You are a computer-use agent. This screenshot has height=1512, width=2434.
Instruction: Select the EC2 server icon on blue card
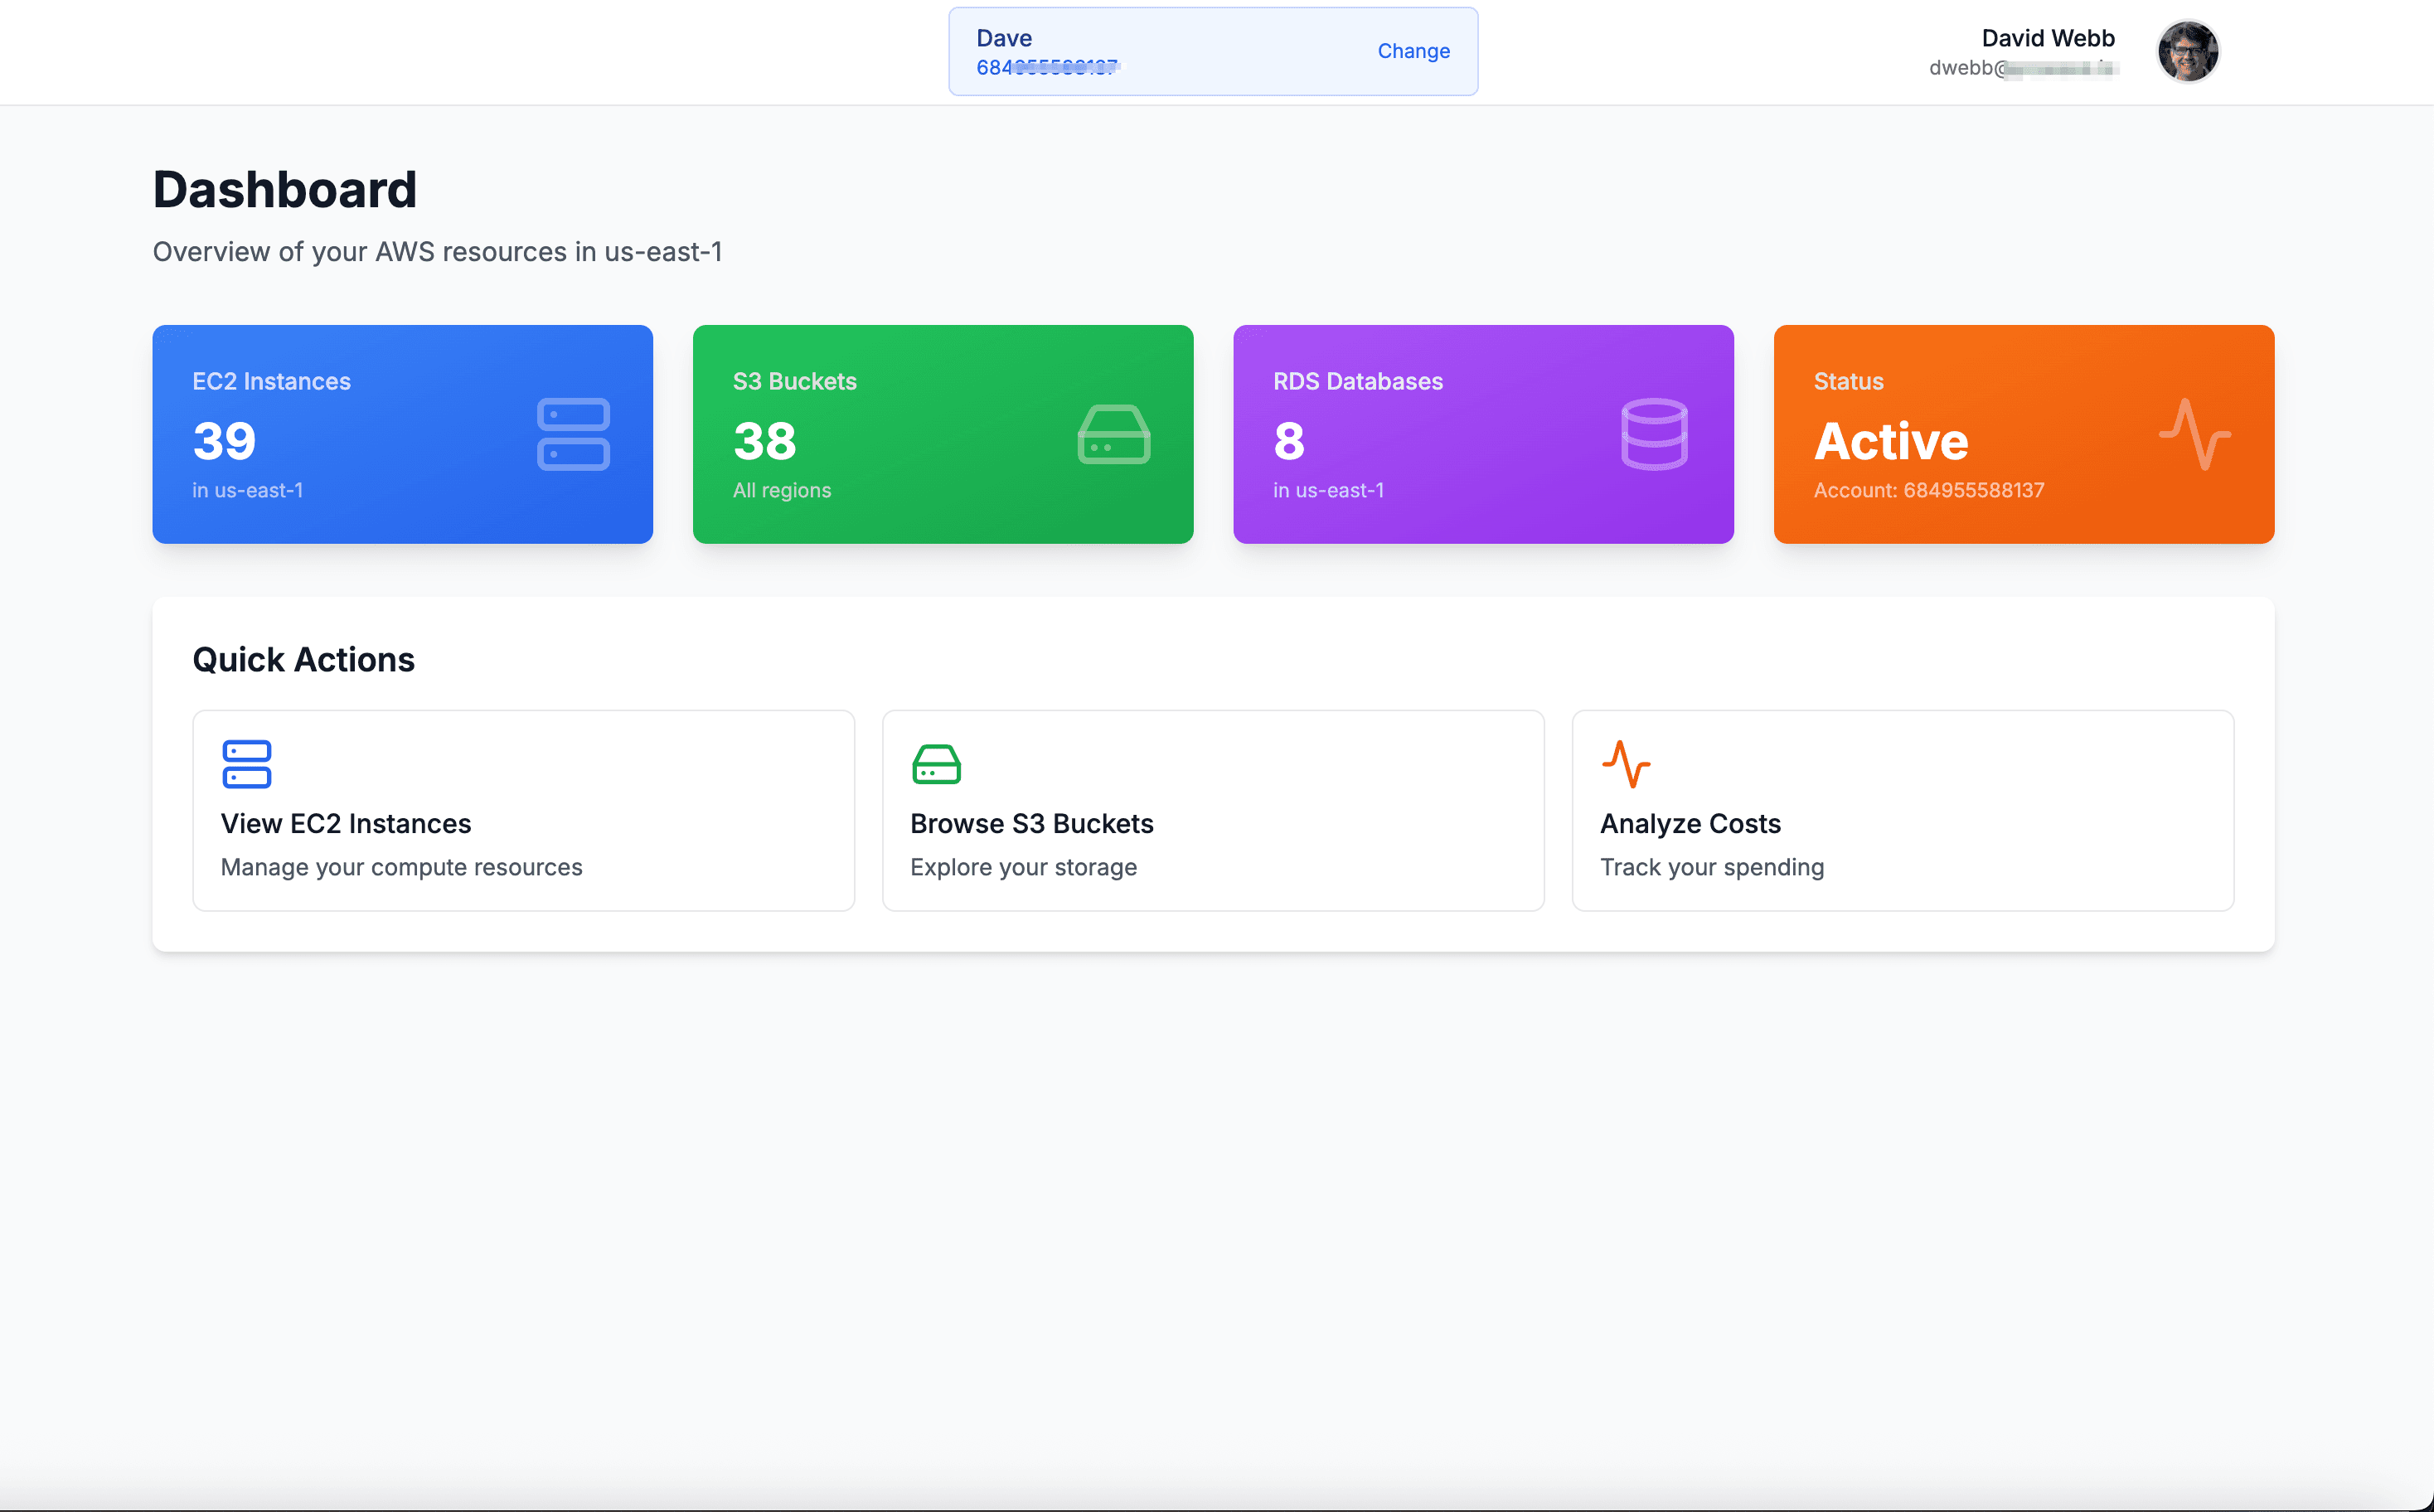point(573,435)
